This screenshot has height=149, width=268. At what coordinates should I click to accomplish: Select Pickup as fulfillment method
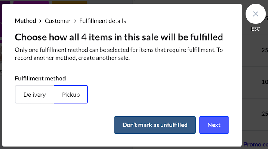click(x=71, y=95)
